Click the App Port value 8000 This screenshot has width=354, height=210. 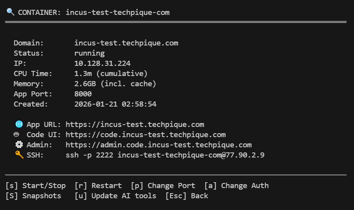point(83,94)
